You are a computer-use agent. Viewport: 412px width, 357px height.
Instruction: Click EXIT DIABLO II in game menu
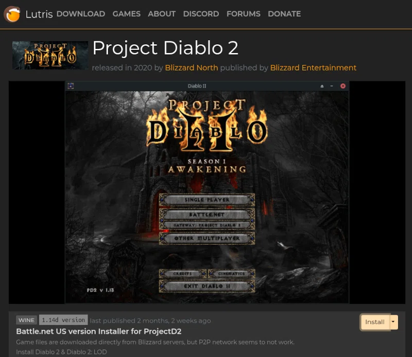coord(207,286)
